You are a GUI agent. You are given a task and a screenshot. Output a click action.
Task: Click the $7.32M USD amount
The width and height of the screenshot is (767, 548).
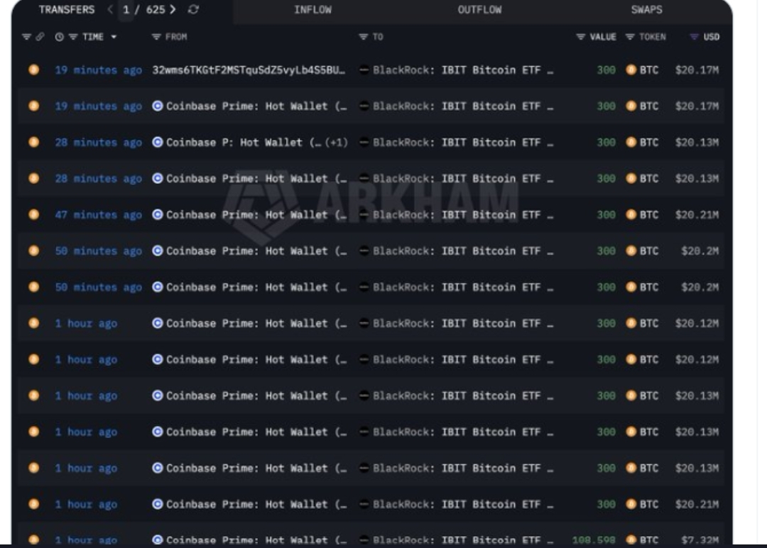pos(700,539)
